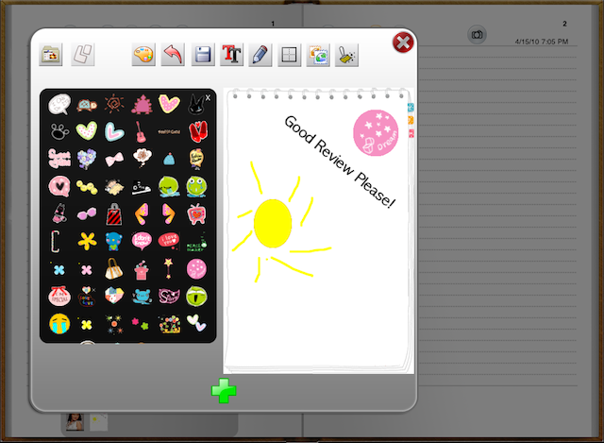Viewport: 604px width, 443px height.
Task: Select the pink Dream sticker on the notepad
Action: tap(376, 132)
